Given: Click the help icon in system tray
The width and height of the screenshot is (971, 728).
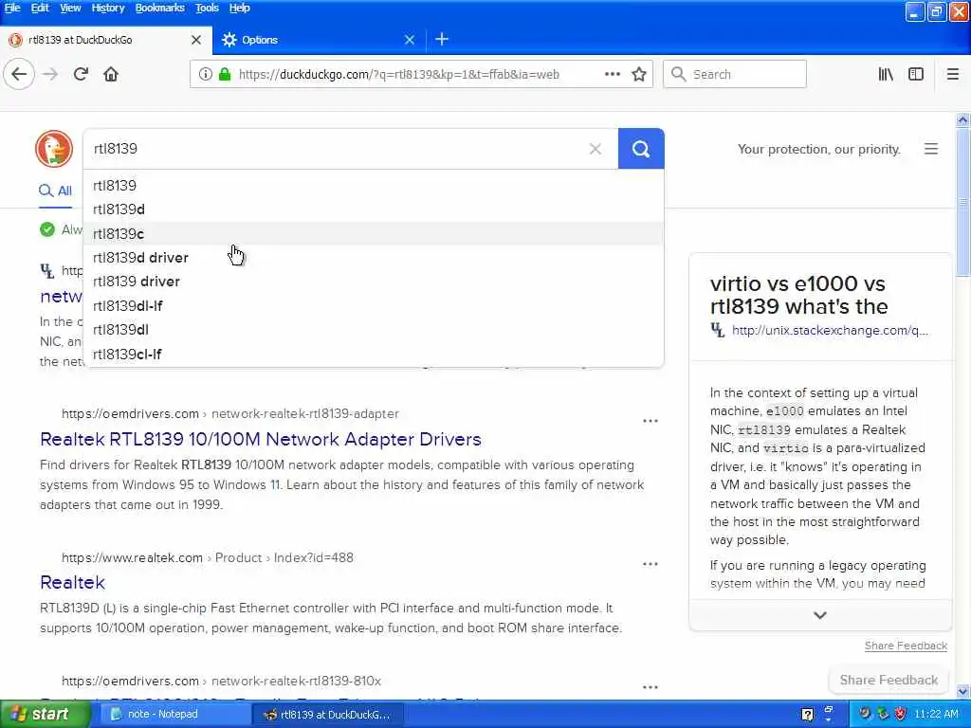Looking at the screenshot, I should (808, 715).
